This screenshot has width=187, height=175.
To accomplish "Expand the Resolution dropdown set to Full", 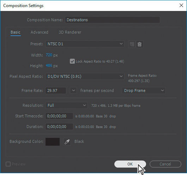I will (x=67, y=105).
